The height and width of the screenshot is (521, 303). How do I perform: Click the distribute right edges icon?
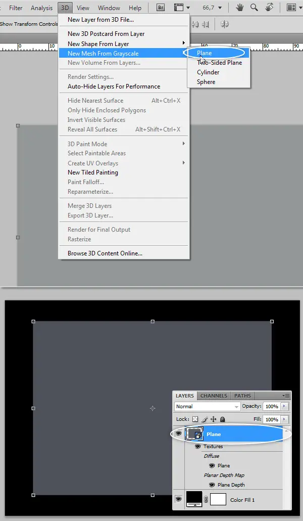(x=206, y=24)
